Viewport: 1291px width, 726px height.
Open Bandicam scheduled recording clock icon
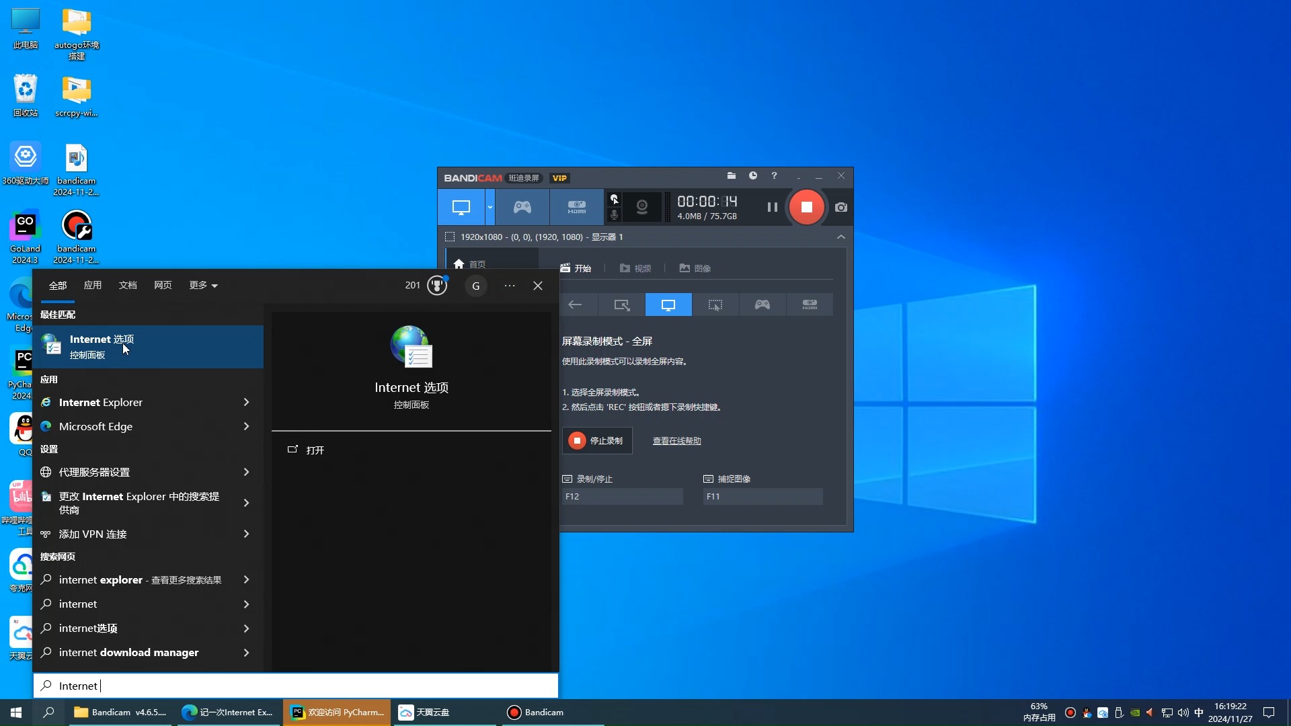(x=753, y=175)
